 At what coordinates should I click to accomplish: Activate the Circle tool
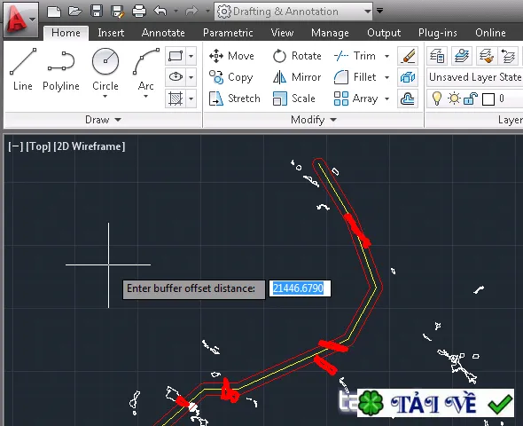pyautogui.click(x=105, y=73)
